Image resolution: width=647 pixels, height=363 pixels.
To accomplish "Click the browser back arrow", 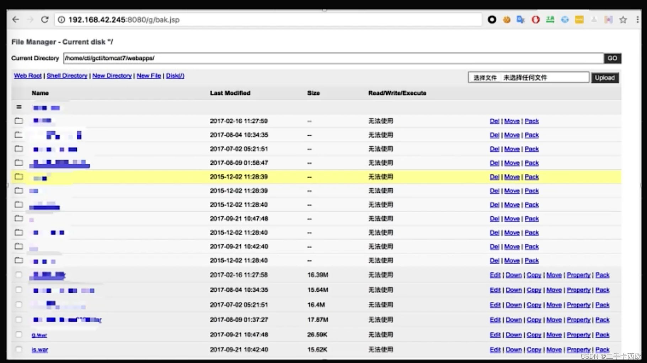I will [16, 20].
